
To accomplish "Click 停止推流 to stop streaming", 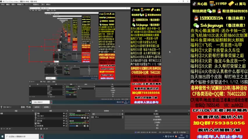I will click(156, 114).
